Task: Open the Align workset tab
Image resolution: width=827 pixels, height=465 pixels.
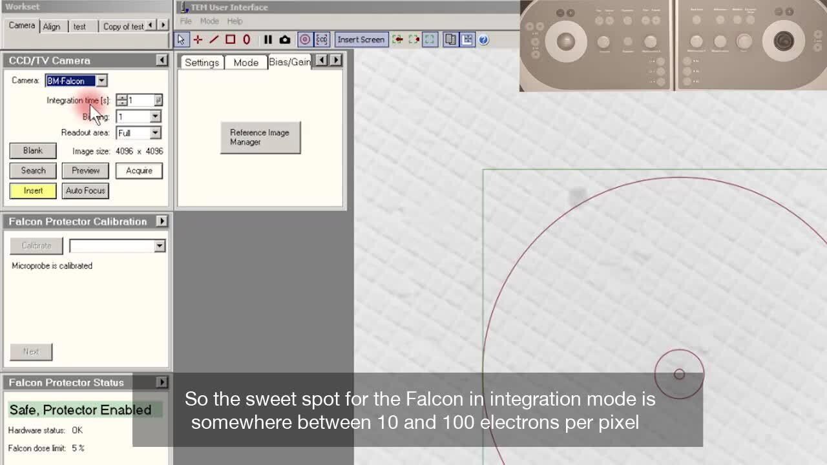Action: point(52,26)
